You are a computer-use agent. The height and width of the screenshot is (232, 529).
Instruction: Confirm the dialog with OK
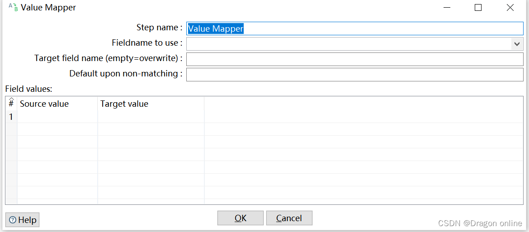(x=240, y=218)
